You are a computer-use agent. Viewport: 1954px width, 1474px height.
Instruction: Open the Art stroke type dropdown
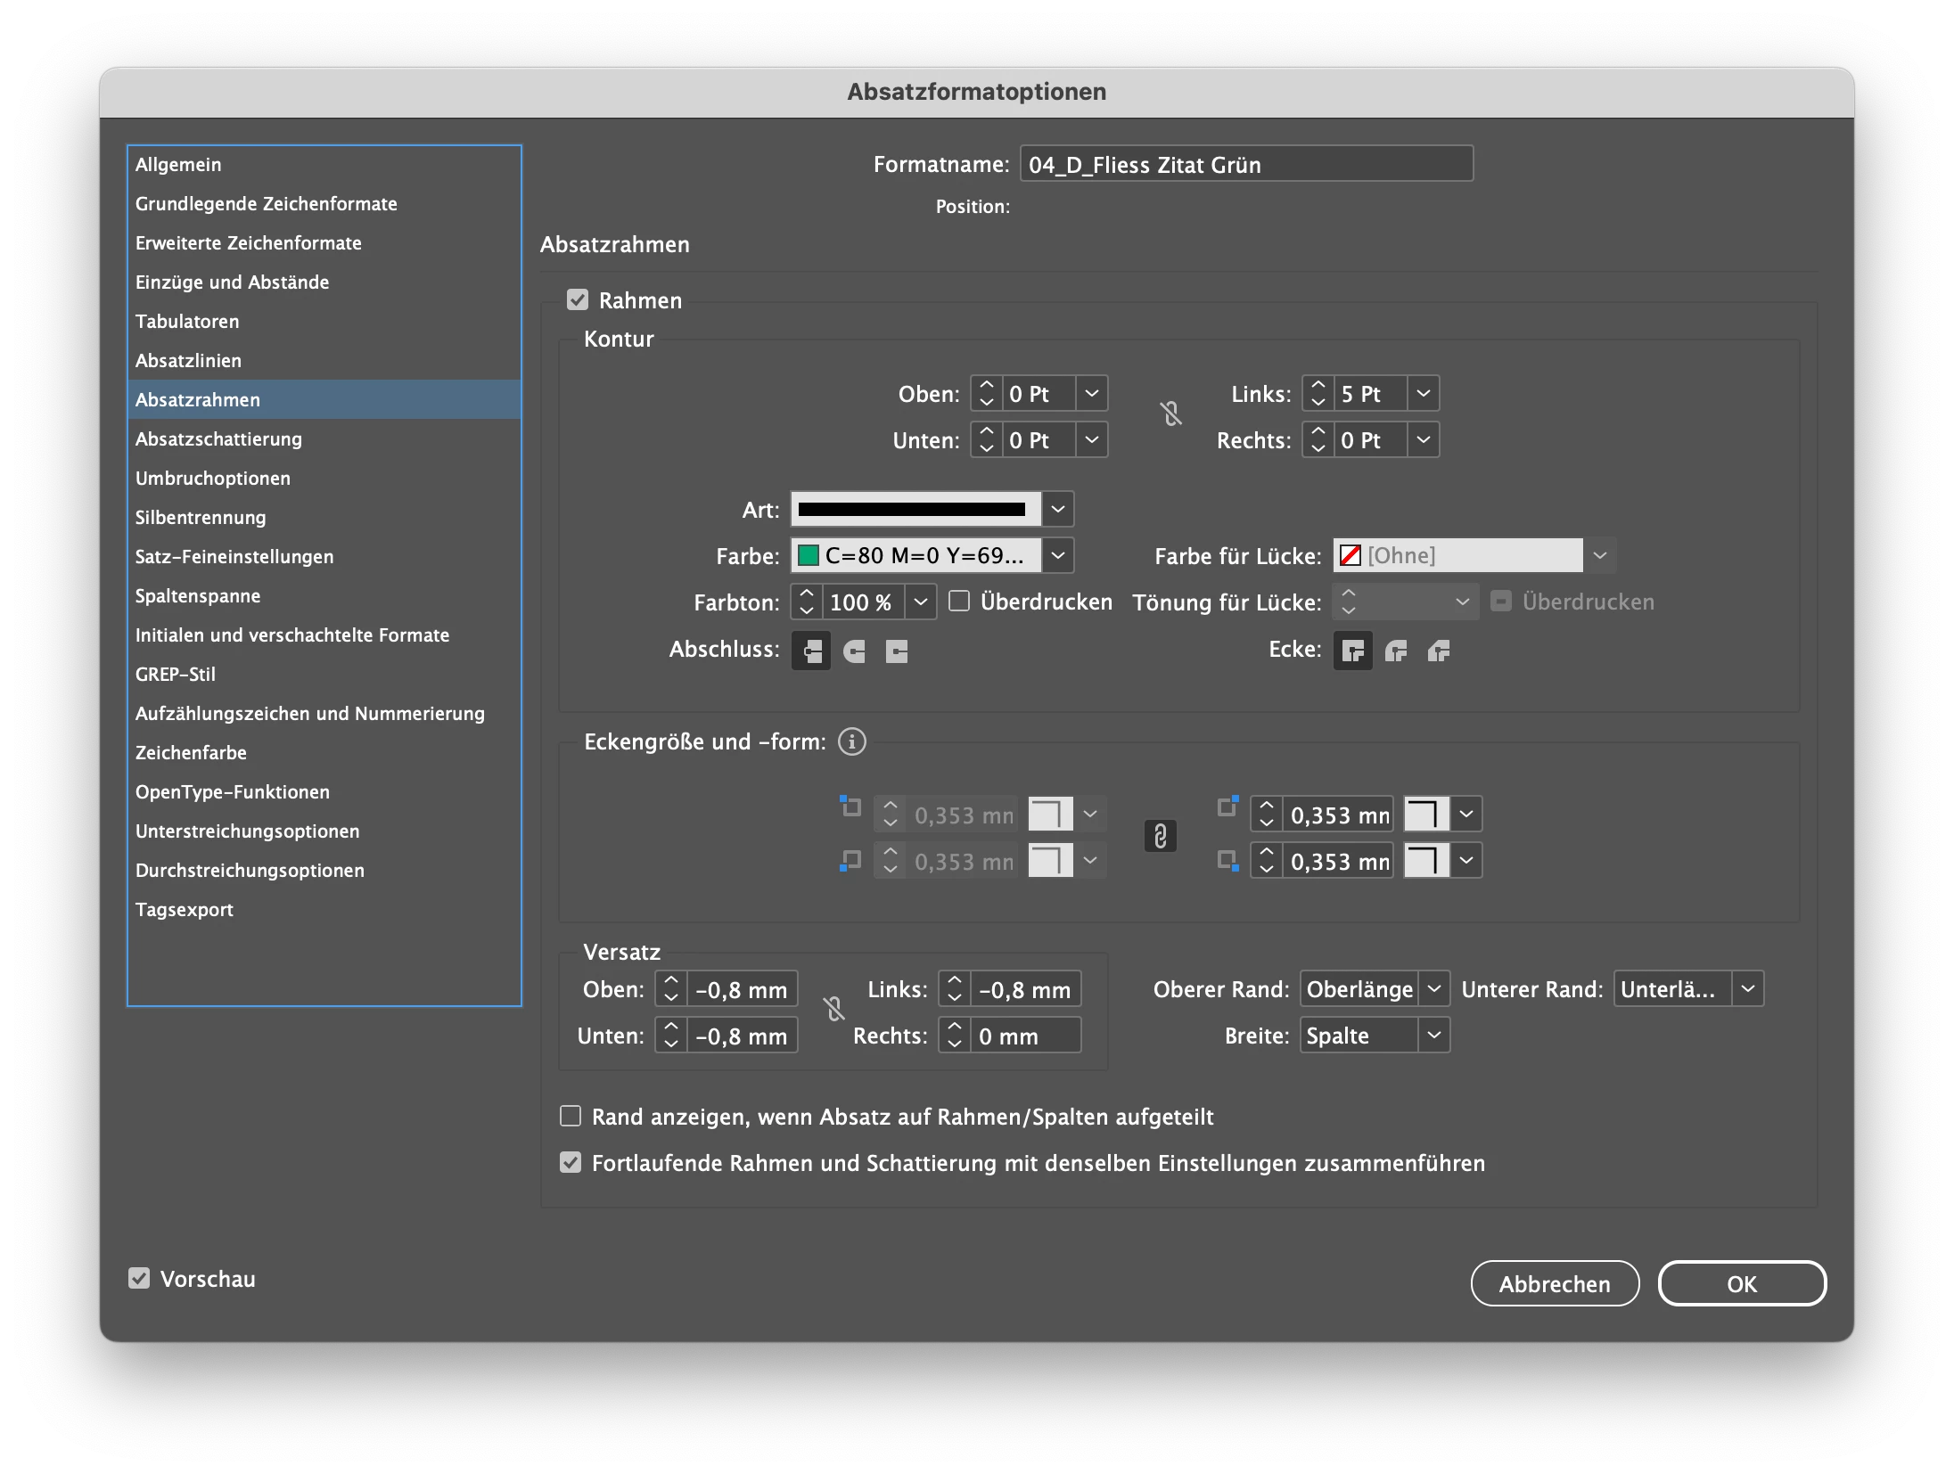[1057, 510]
